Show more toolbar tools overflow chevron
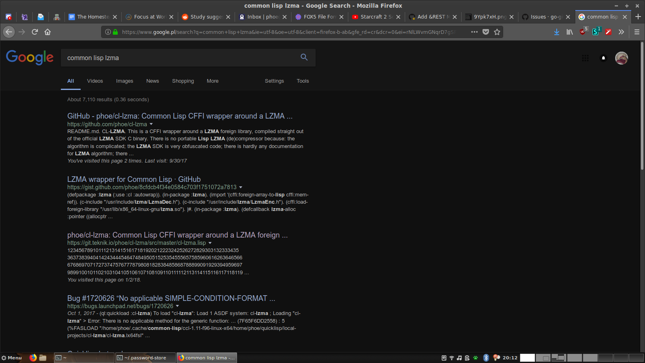This screenshot has width=645, height=363. [621, 32]
